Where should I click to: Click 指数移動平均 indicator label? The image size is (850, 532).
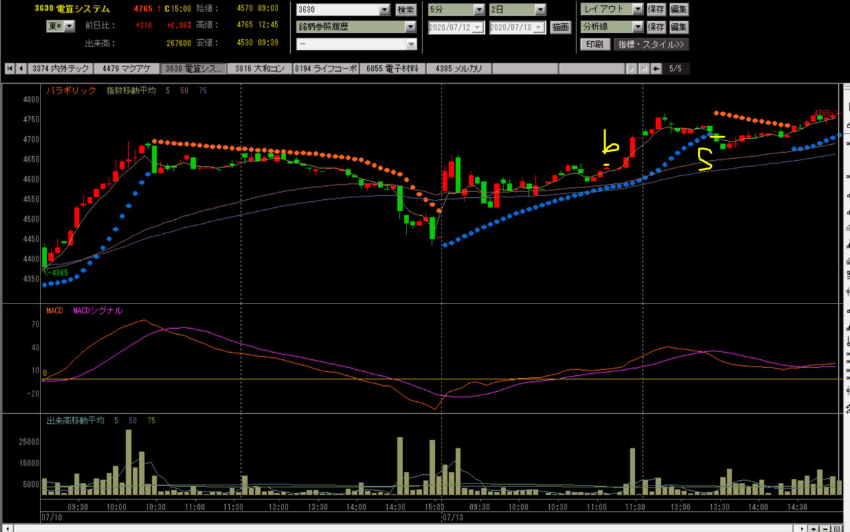coord(131,90)
